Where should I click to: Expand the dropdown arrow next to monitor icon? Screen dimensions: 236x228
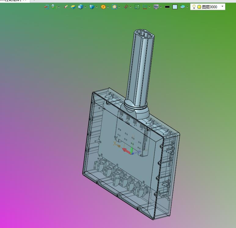[x=161, y=7]
